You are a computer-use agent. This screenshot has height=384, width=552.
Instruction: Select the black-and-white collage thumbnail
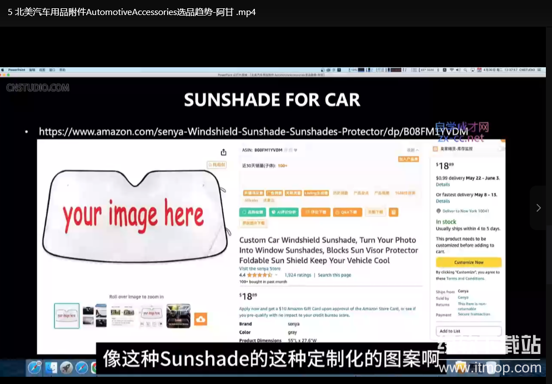(94, 316)
